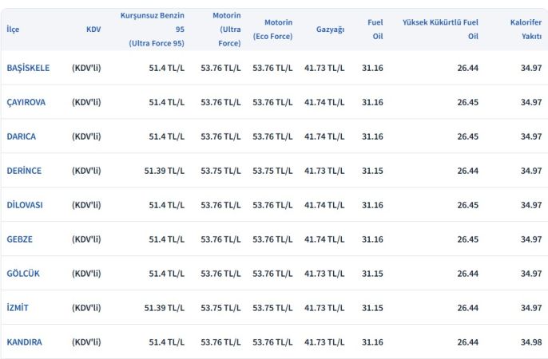Open the ÇAYIROVA district link

point(26,102)
